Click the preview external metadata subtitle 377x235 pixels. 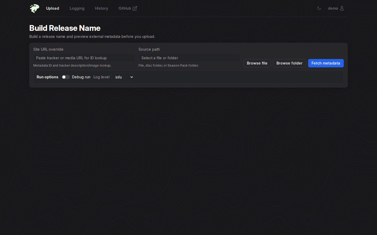coord(92,37)
